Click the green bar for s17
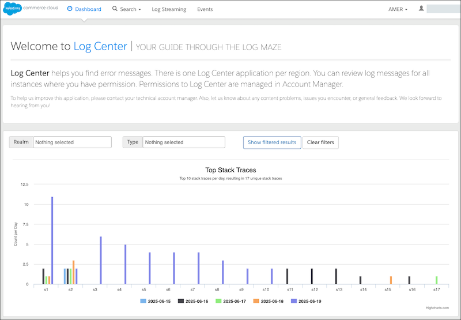 [437, 280]
